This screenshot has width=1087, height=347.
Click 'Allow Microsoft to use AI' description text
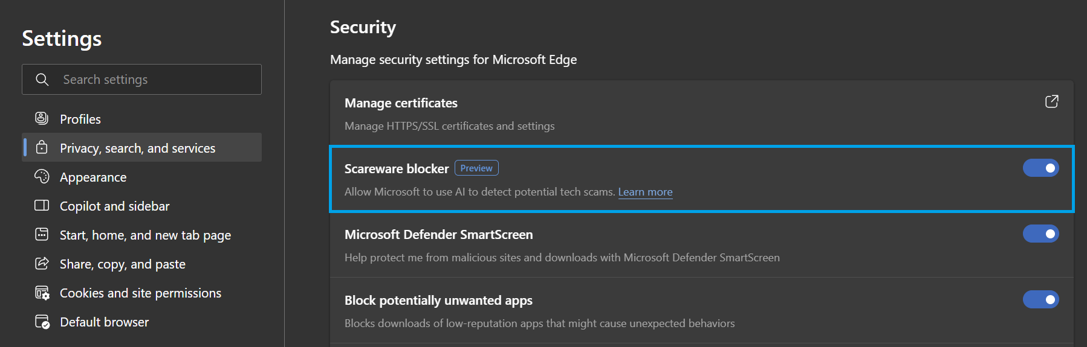pyautogui.click(x=480, y=192)
